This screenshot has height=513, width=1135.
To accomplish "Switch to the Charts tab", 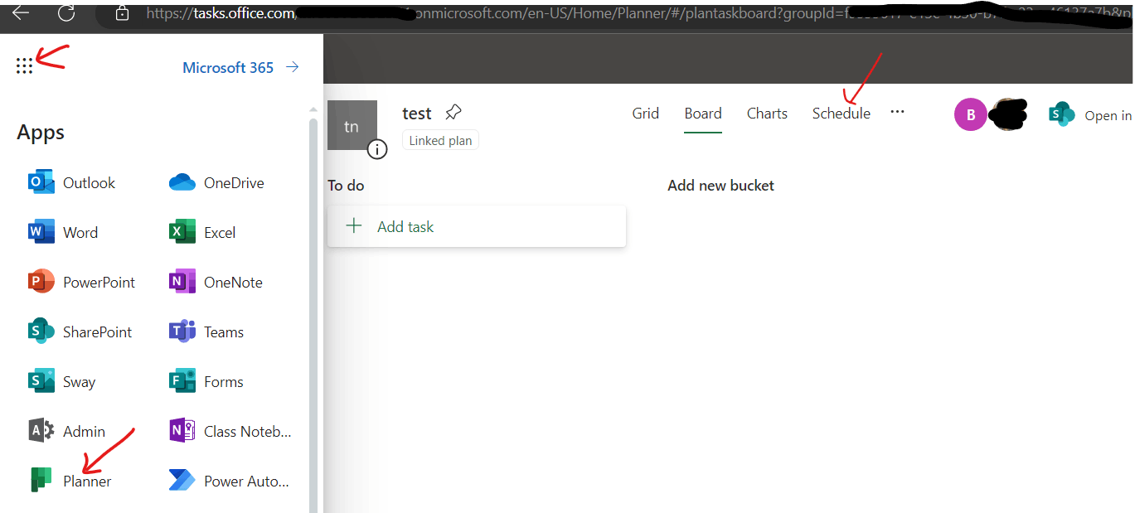I will 766,114.
